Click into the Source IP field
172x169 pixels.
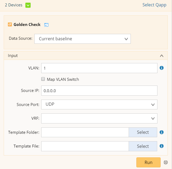pos(99,91)
